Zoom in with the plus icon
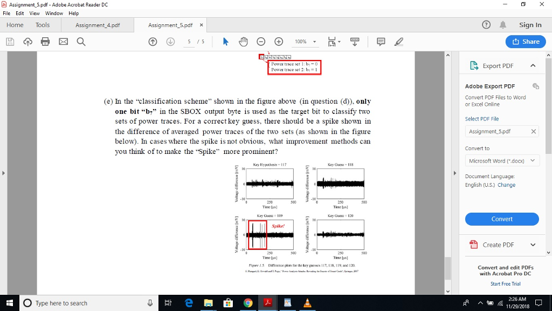Screen dimensions: 552x311 point(279,41)
